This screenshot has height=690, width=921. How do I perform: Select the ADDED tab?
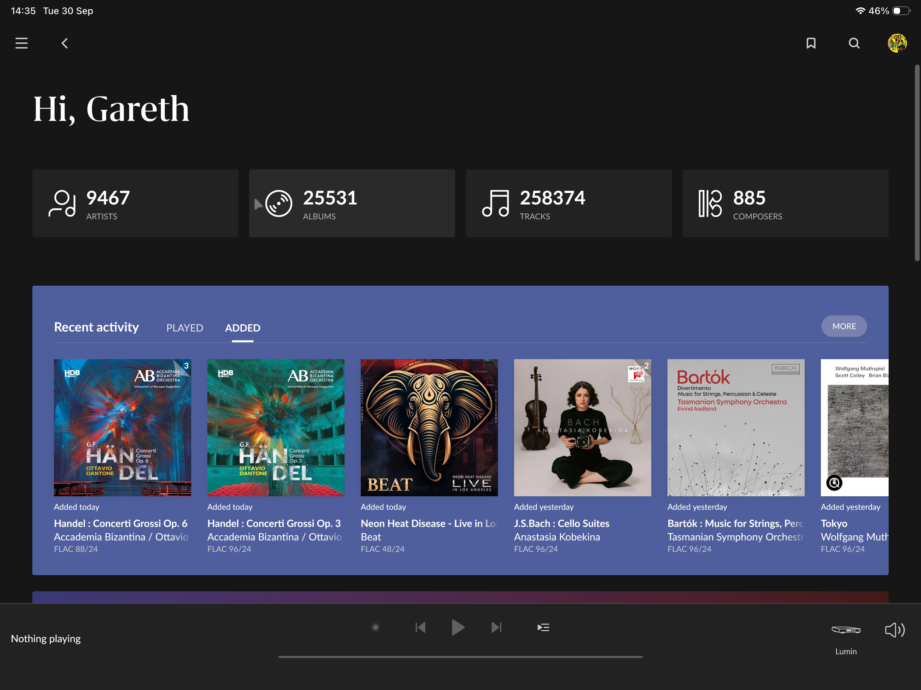click(x=242, y=328)
